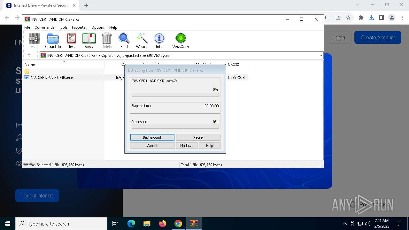Share this page icon in Chrome
The height and width of the screenshot is (230, 409).
pos(338,18)
